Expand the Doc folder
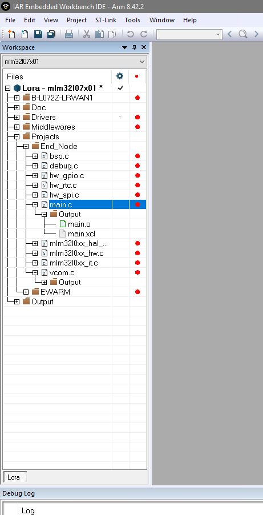This screenshot has width=263, height=515. pyautogui.click(x=17, y=107)
